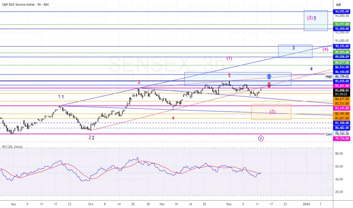Click the 80.00 RSI scale value
Viewport: 353px width, 208px height.
339,154
